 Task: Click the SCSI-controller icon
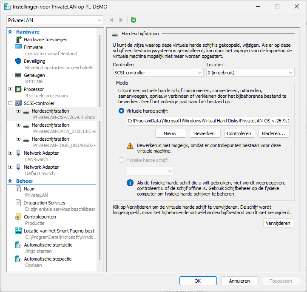(18, 103)
